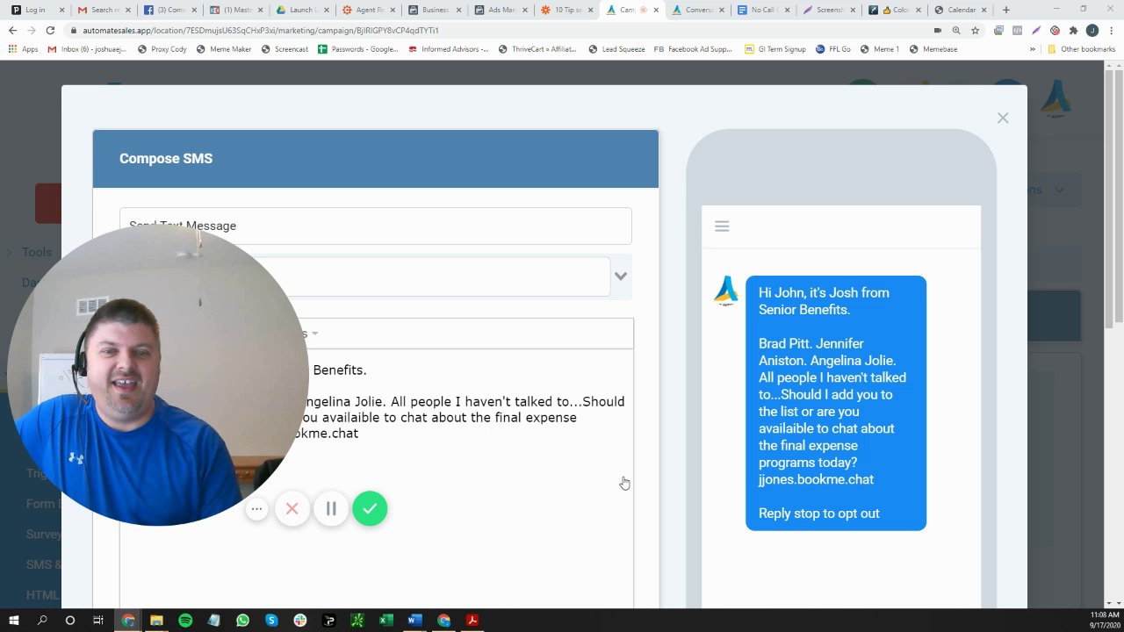Switch to the Conversations tab

698,10
